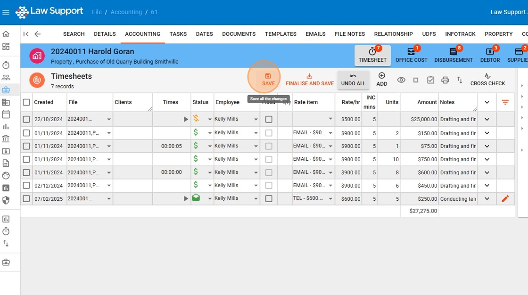The width and height of the screenshot is (528, 295).
Task: Open Status dropdown on the 07/02/2025 row
Action: pos(210,199)
